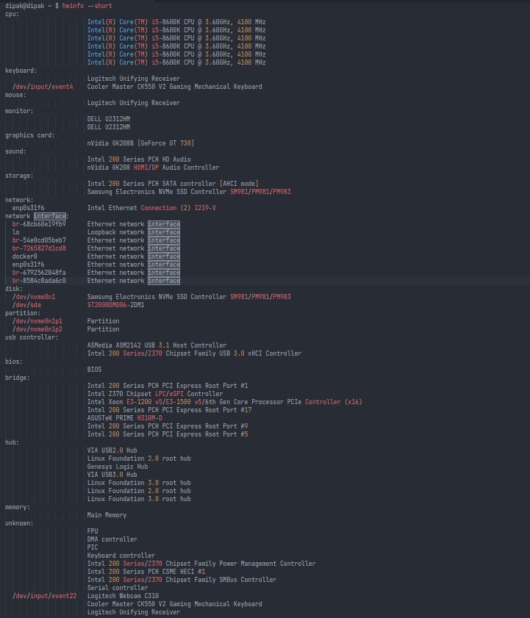Click '/dev/input/event22' device path

[x=44, y=596]
